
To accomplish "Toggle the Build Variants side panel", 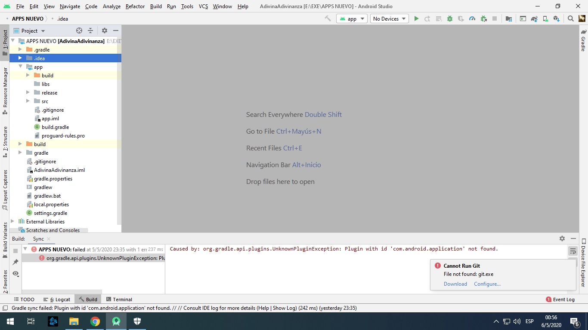I will (x=5, y=240).
